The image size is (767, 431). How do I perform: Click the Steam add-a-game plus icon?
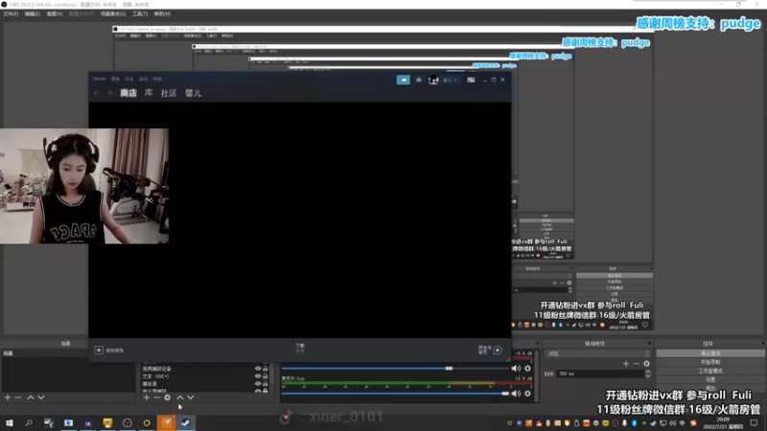[x=99, y=350]
